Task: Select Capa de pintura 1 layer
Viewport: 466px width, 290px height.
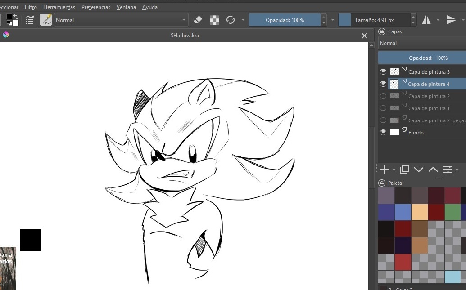Action: pos(429,108)
